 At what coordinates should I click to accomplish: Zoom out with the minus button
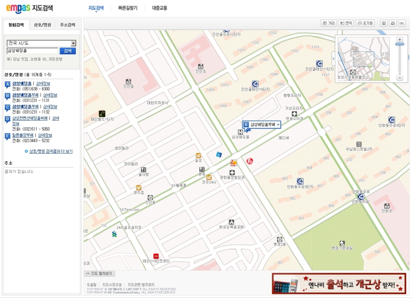[x=400, y=78]
